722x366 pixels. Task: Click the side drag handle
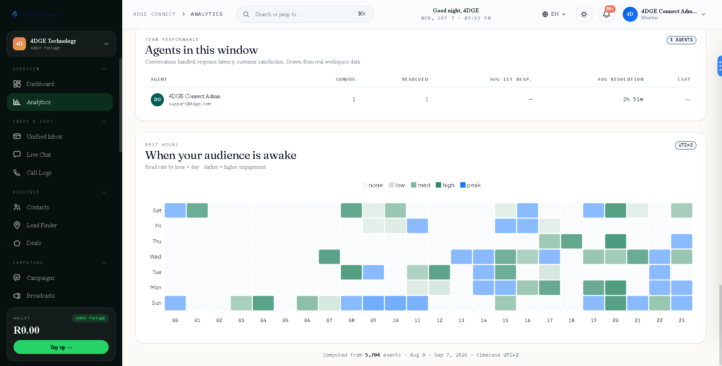[x=720, y=66]
